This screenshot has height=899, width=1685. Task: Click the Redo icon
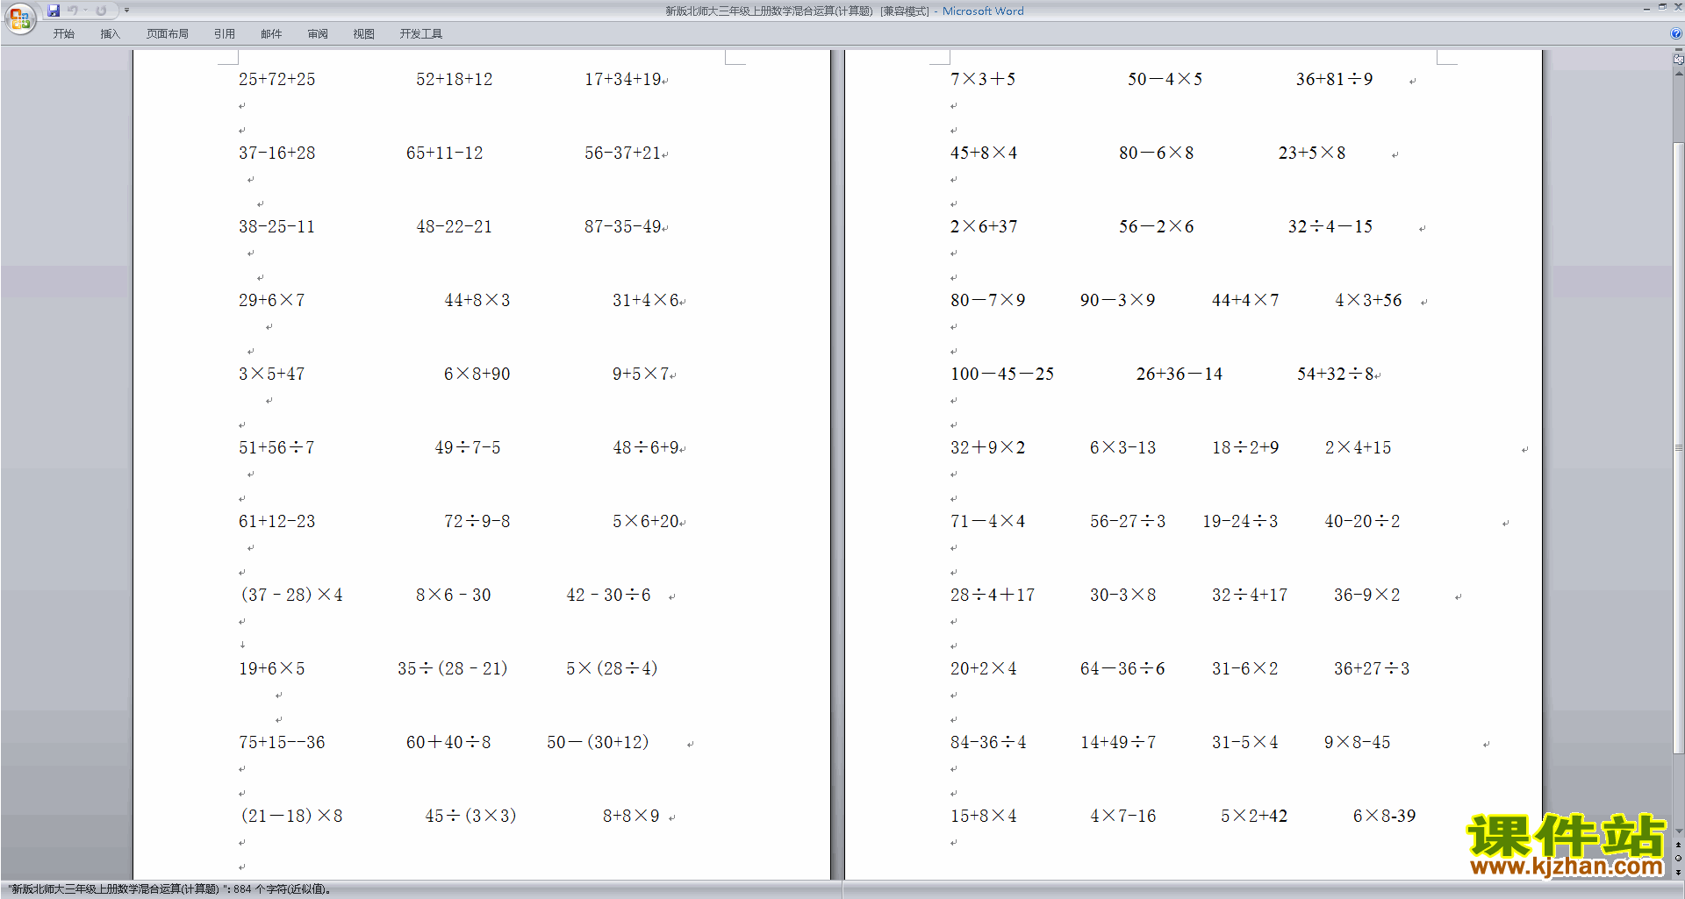click(x=101, y=11)
